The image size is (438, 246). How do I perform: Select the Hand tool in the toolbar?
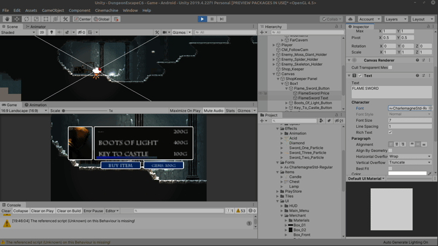point(7,19)
